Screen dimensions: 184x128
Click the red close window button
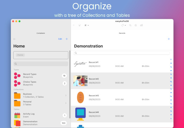(x=13, y=21)
